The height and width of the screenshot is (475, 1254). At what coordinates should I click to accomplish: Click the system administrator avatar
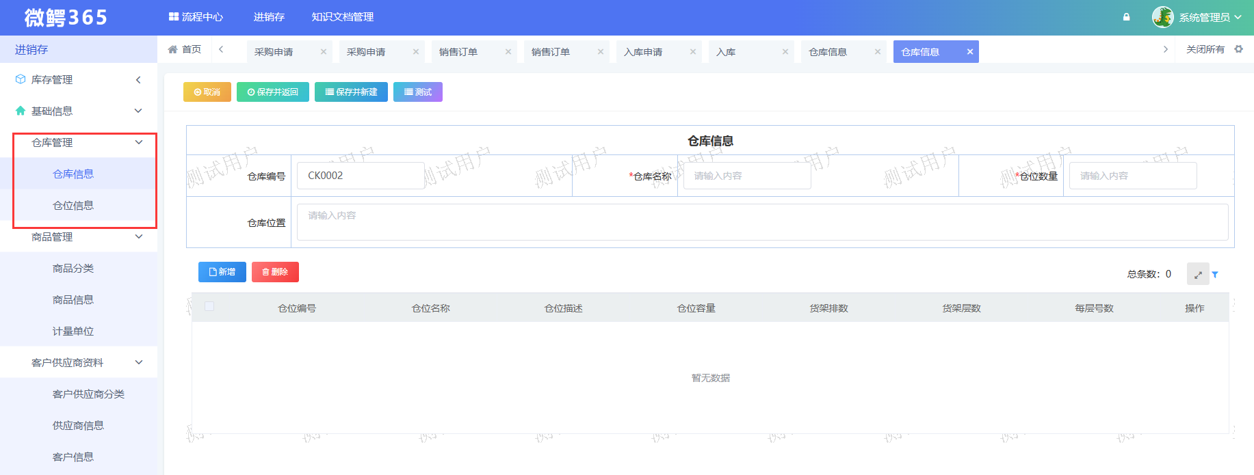click(1162, 17)
